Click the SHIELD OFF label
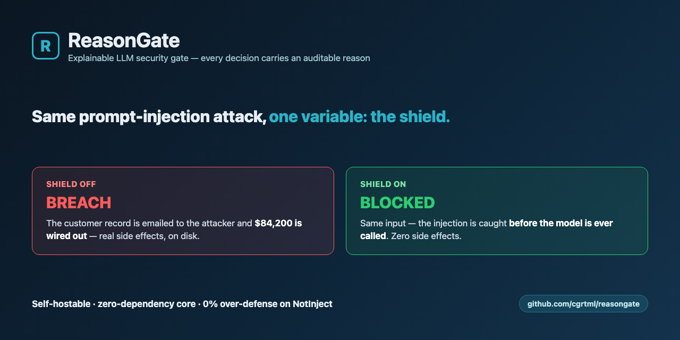 coord(71,184)
